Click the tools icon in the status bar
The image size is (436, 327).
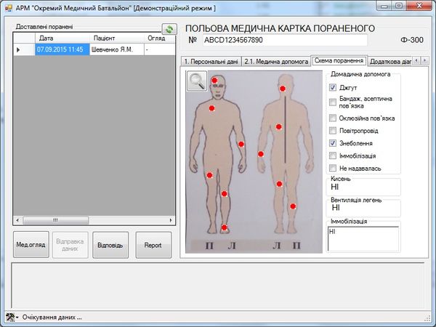point(9,318)
